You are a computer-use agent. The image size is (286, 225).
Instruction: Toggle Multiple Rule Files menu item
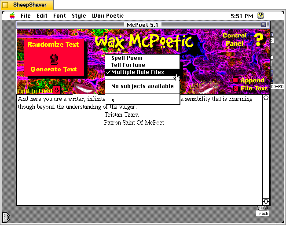(143, 72)
